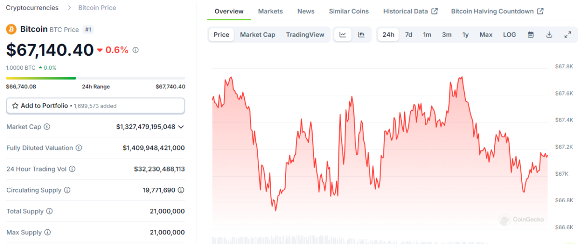Expand Market Cap value dropdown chevron

(x=181, y=127)
